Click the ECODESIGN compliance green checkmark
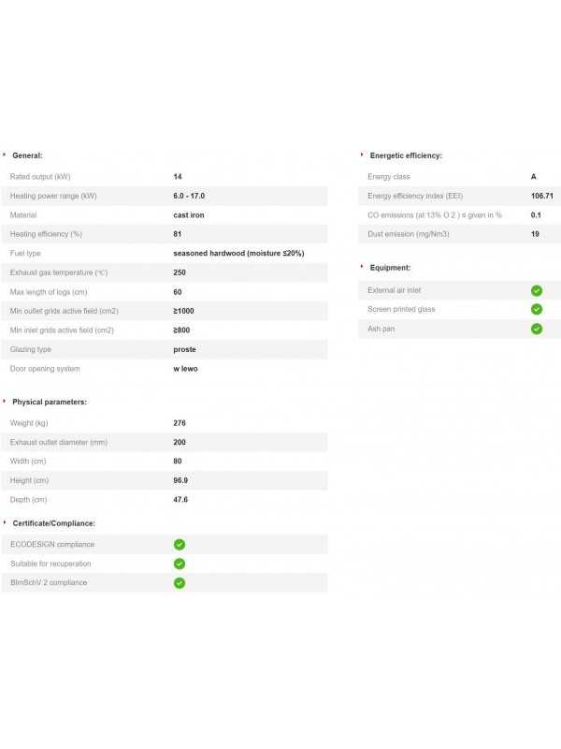Screen dimensions: 561x749 [180, 544]
